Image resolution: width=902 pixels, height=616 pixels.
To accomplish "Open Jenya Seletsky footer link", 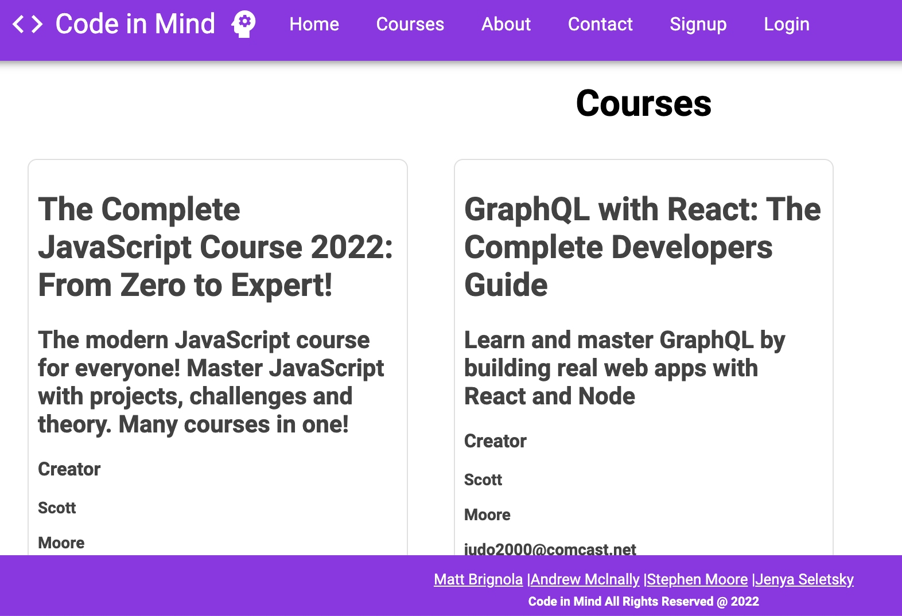I will tap(804, 579).
